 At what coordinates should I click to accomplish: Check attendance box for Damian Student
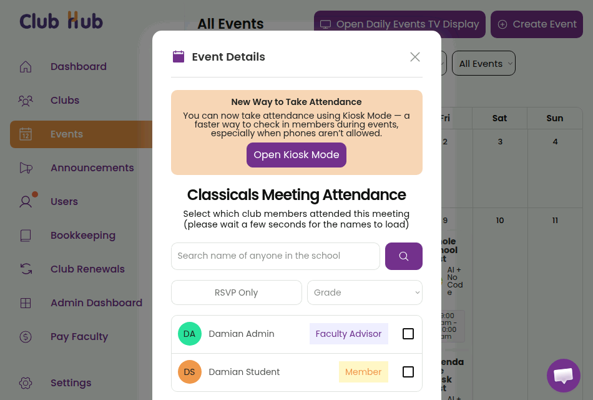(408, 372)
